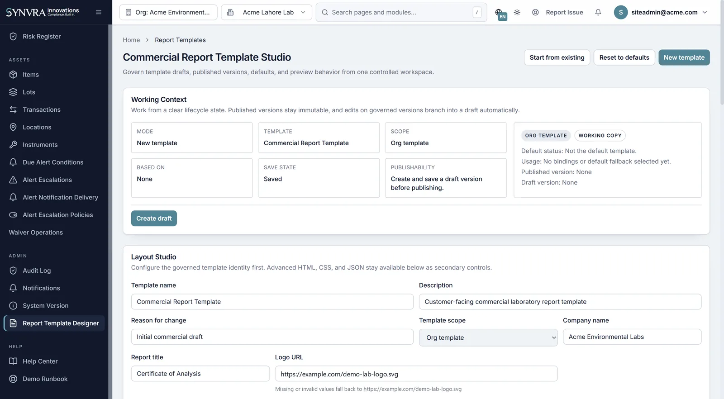724x399 pixels.
Task: Go to Alert Notification Delivery
Action: coord(60,197)
